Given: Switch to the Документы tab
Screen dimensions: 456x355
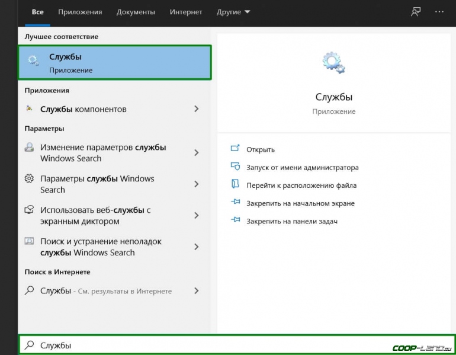Looking at the screenshot, I should [x=136, y=12].
